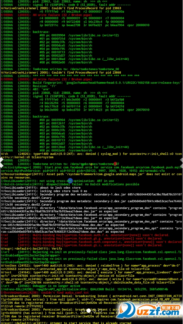Screen dimensions: 183x324
Task: Click 'Attempt to start service that is already started'
Action: click(x=66, y=323)
